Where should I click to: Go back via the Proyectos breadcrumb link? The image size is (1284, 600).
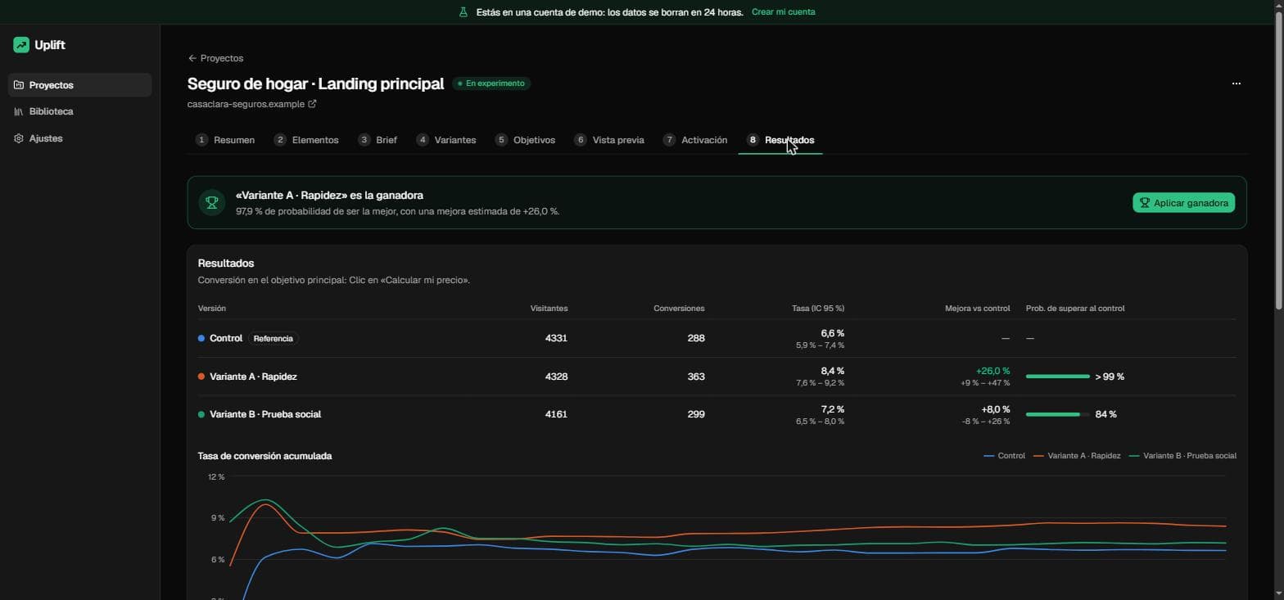click(x=215, y=58)
